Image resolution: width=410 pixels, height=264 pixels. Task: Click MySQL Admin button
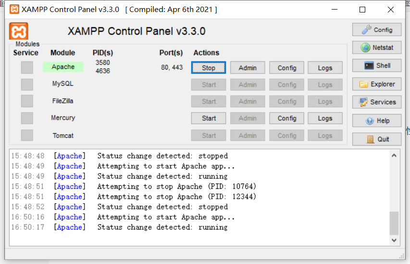[x=248, y=85]
